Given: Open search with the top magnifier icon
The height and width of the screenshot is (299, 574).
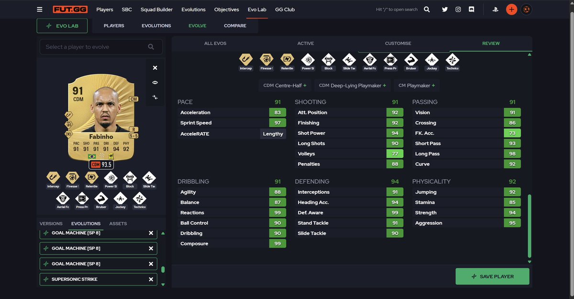Looking at the screenshot, I should (x=427, y=9).
